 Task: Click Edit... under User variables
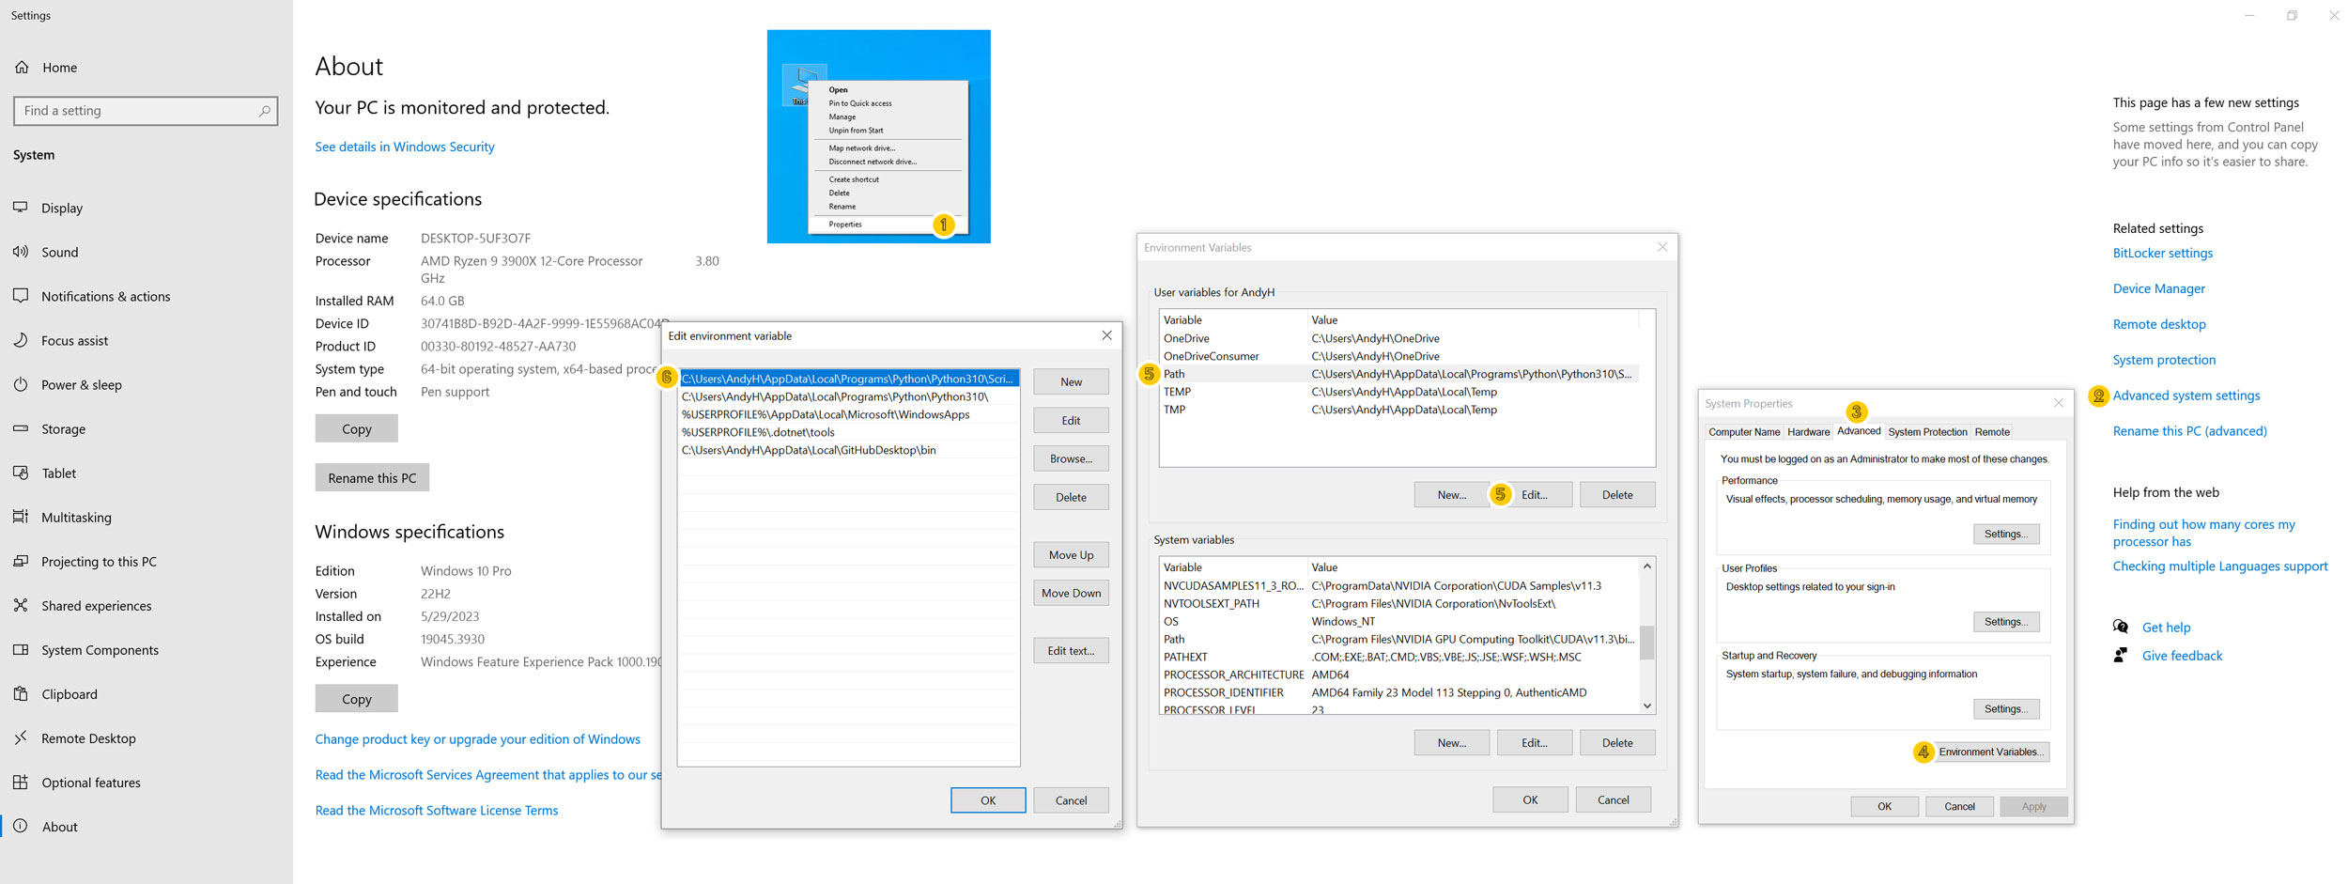1534,495
